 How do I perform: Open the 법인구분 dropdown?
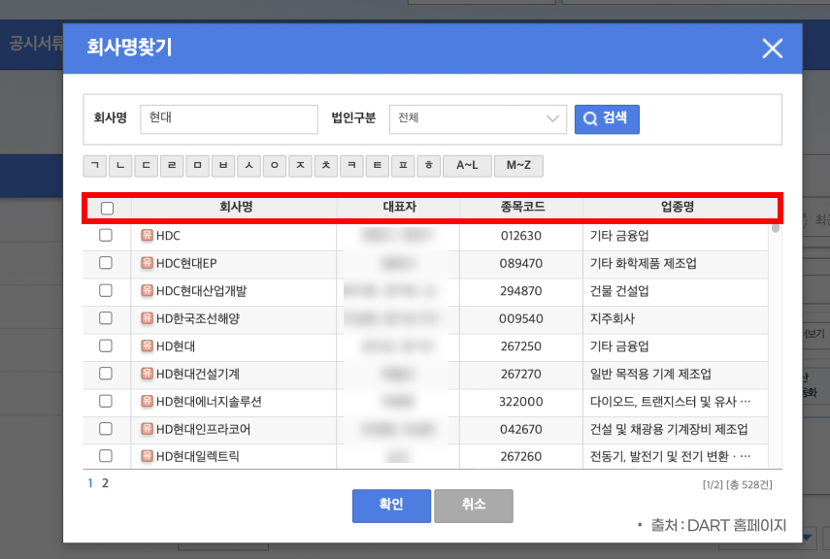[x=480, y=118]
